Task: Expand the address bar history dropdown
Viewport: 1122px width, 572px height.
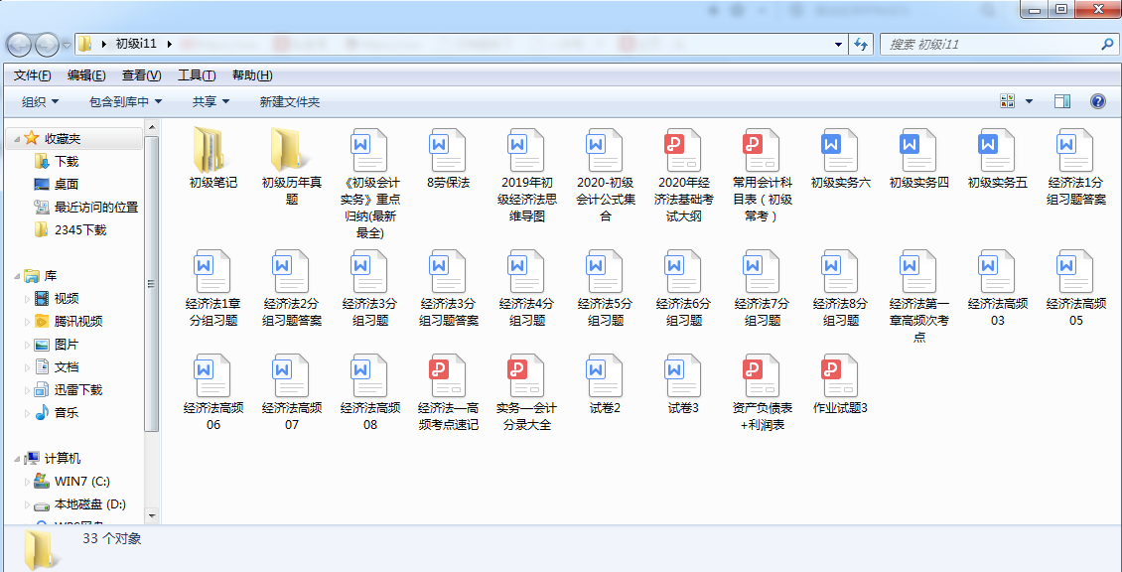Action: point(837,45)
